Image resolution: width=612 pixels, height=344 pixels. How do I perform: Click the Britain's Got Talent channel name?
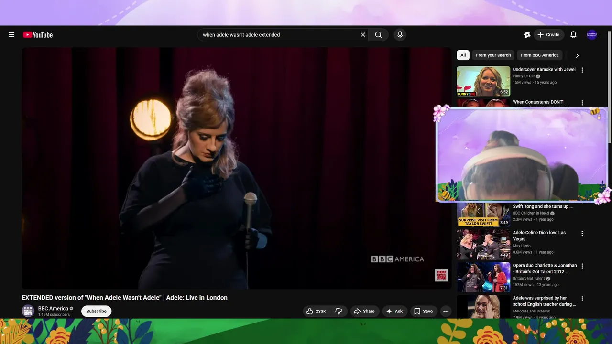[529, 279]
